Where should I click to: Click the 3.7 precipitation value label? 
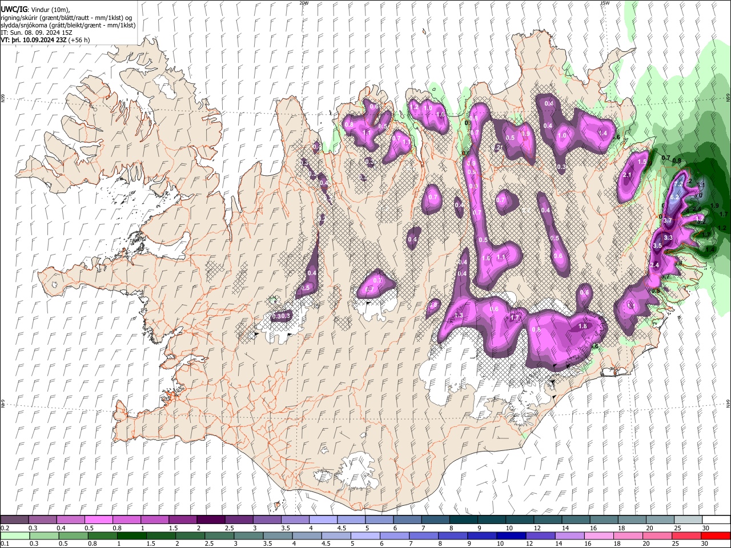667,221
